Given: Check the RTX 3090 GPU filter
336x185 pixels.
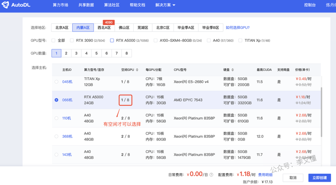Looking at the screenshot, I should coord(72,41).
